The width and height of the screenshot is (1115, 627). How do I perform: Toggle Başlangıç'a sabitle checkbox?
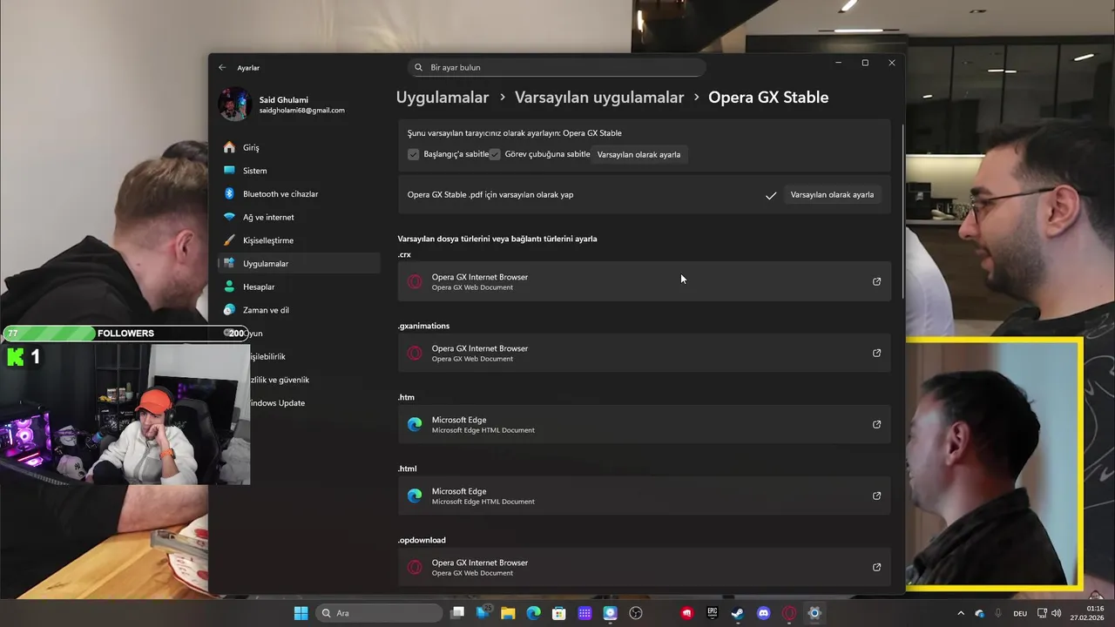click(x=414, y=154)
